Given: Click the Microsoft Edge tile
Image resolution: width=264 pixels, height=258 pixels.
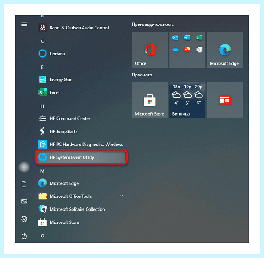Looking at the screenshot, I should click(x=225, y=50).
